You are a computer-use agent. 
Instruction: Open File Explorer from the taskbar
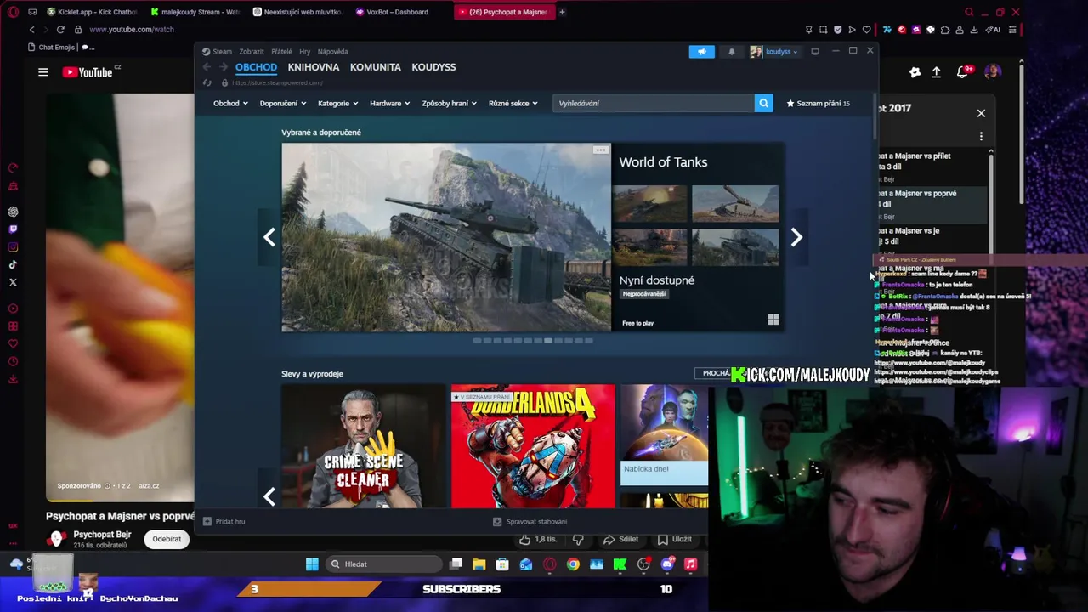pos(479,564)
